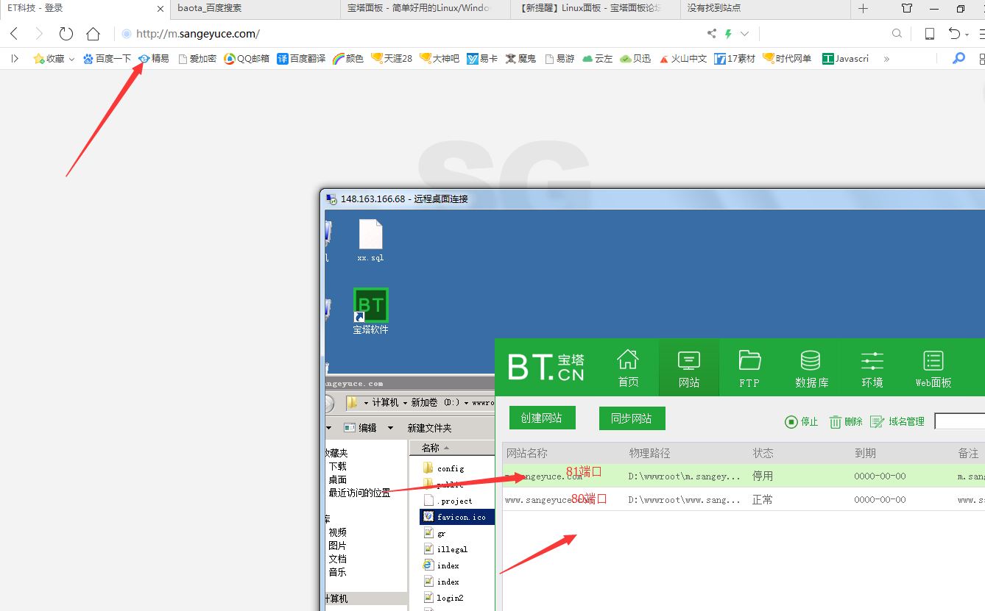Screen dimensions: 985x611
Task: Expand the chevron beside the lightning icon
Action: pyautogui.click(x=744, y=34)
